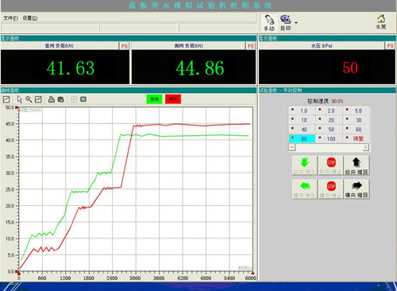Viewport: 397px width, 291px height.
Task: Click the print icon in chart toolbar
Action: point(52,99)
